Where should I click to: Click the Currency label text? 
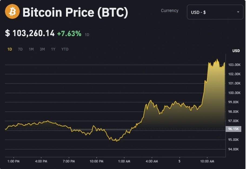(x=169, y=11)
